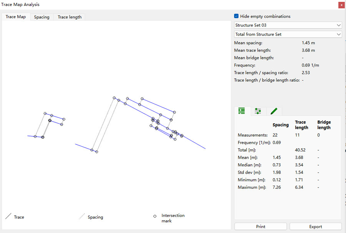Switch to the Spacing tab
Viewport: 346px width, 233px height.
click(x=42, y=17)
